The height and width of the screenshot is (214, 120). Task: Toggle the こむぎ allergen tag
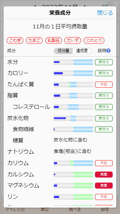coord(15,40)
